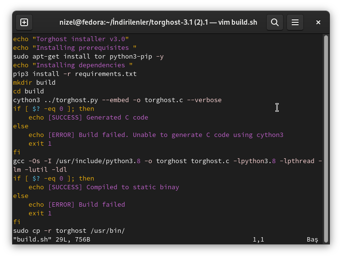Click the line 'echo "Torghost installer v3.0"'

(x=71, y=39)
